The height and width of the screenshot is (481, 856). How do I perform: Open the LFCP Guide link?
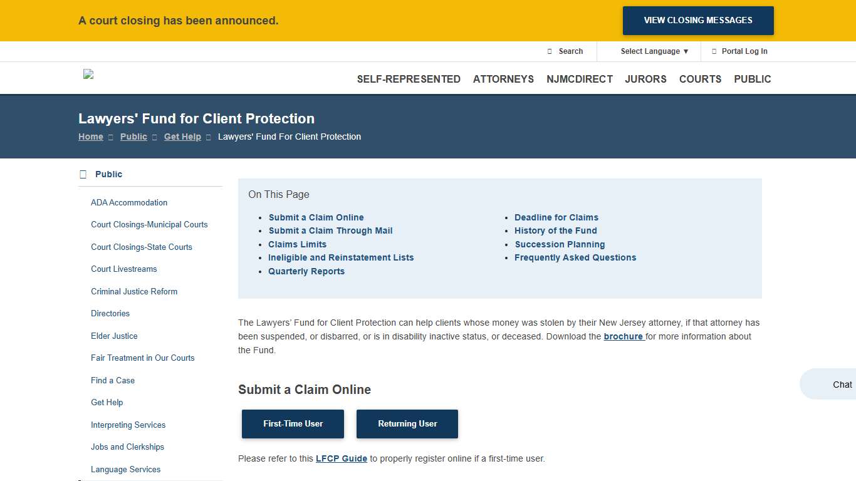click(342, 458)
